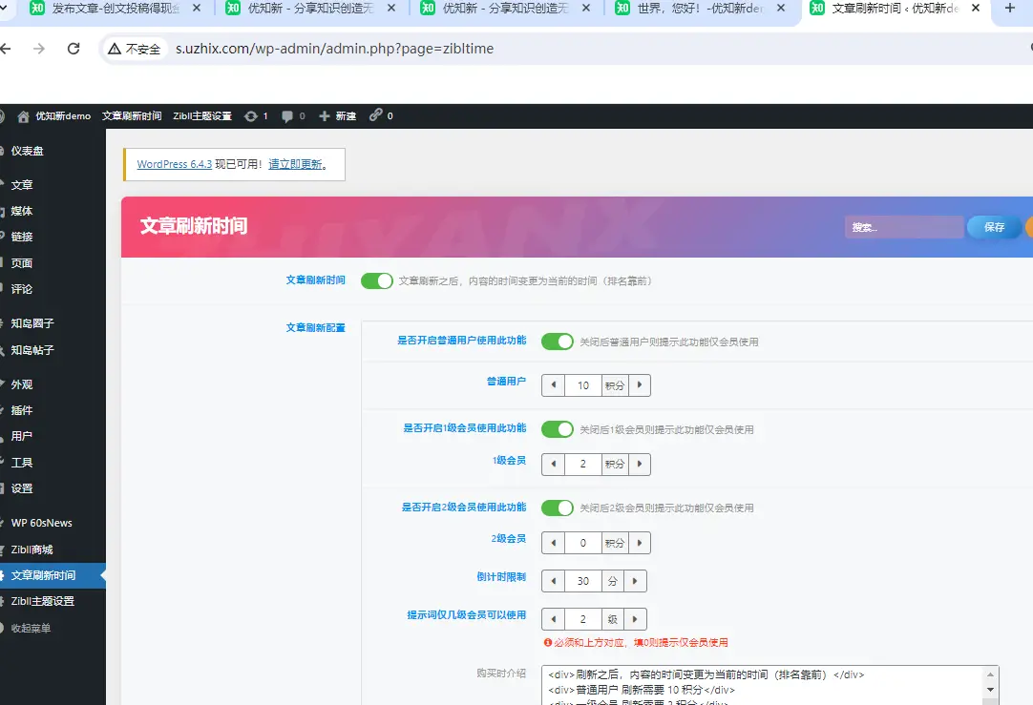Click the plus 新建 icon in admin bar
This screenshot has width=1033, height=705.
coord(325,116)
